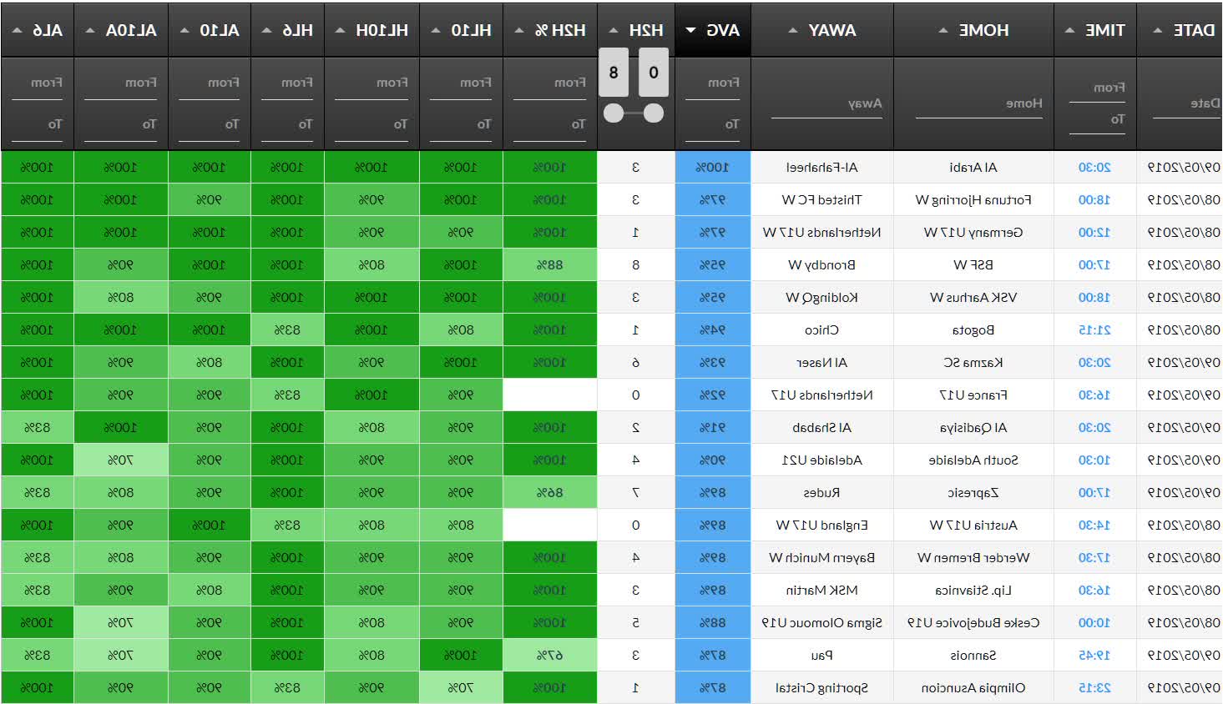Click the HL10 From filter field
The width and height of the screenshot is (1223, 704).
click(x=461, y=83)
